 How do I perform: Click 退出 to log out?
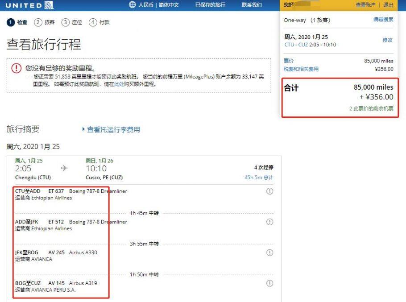[x=388, y=4]
